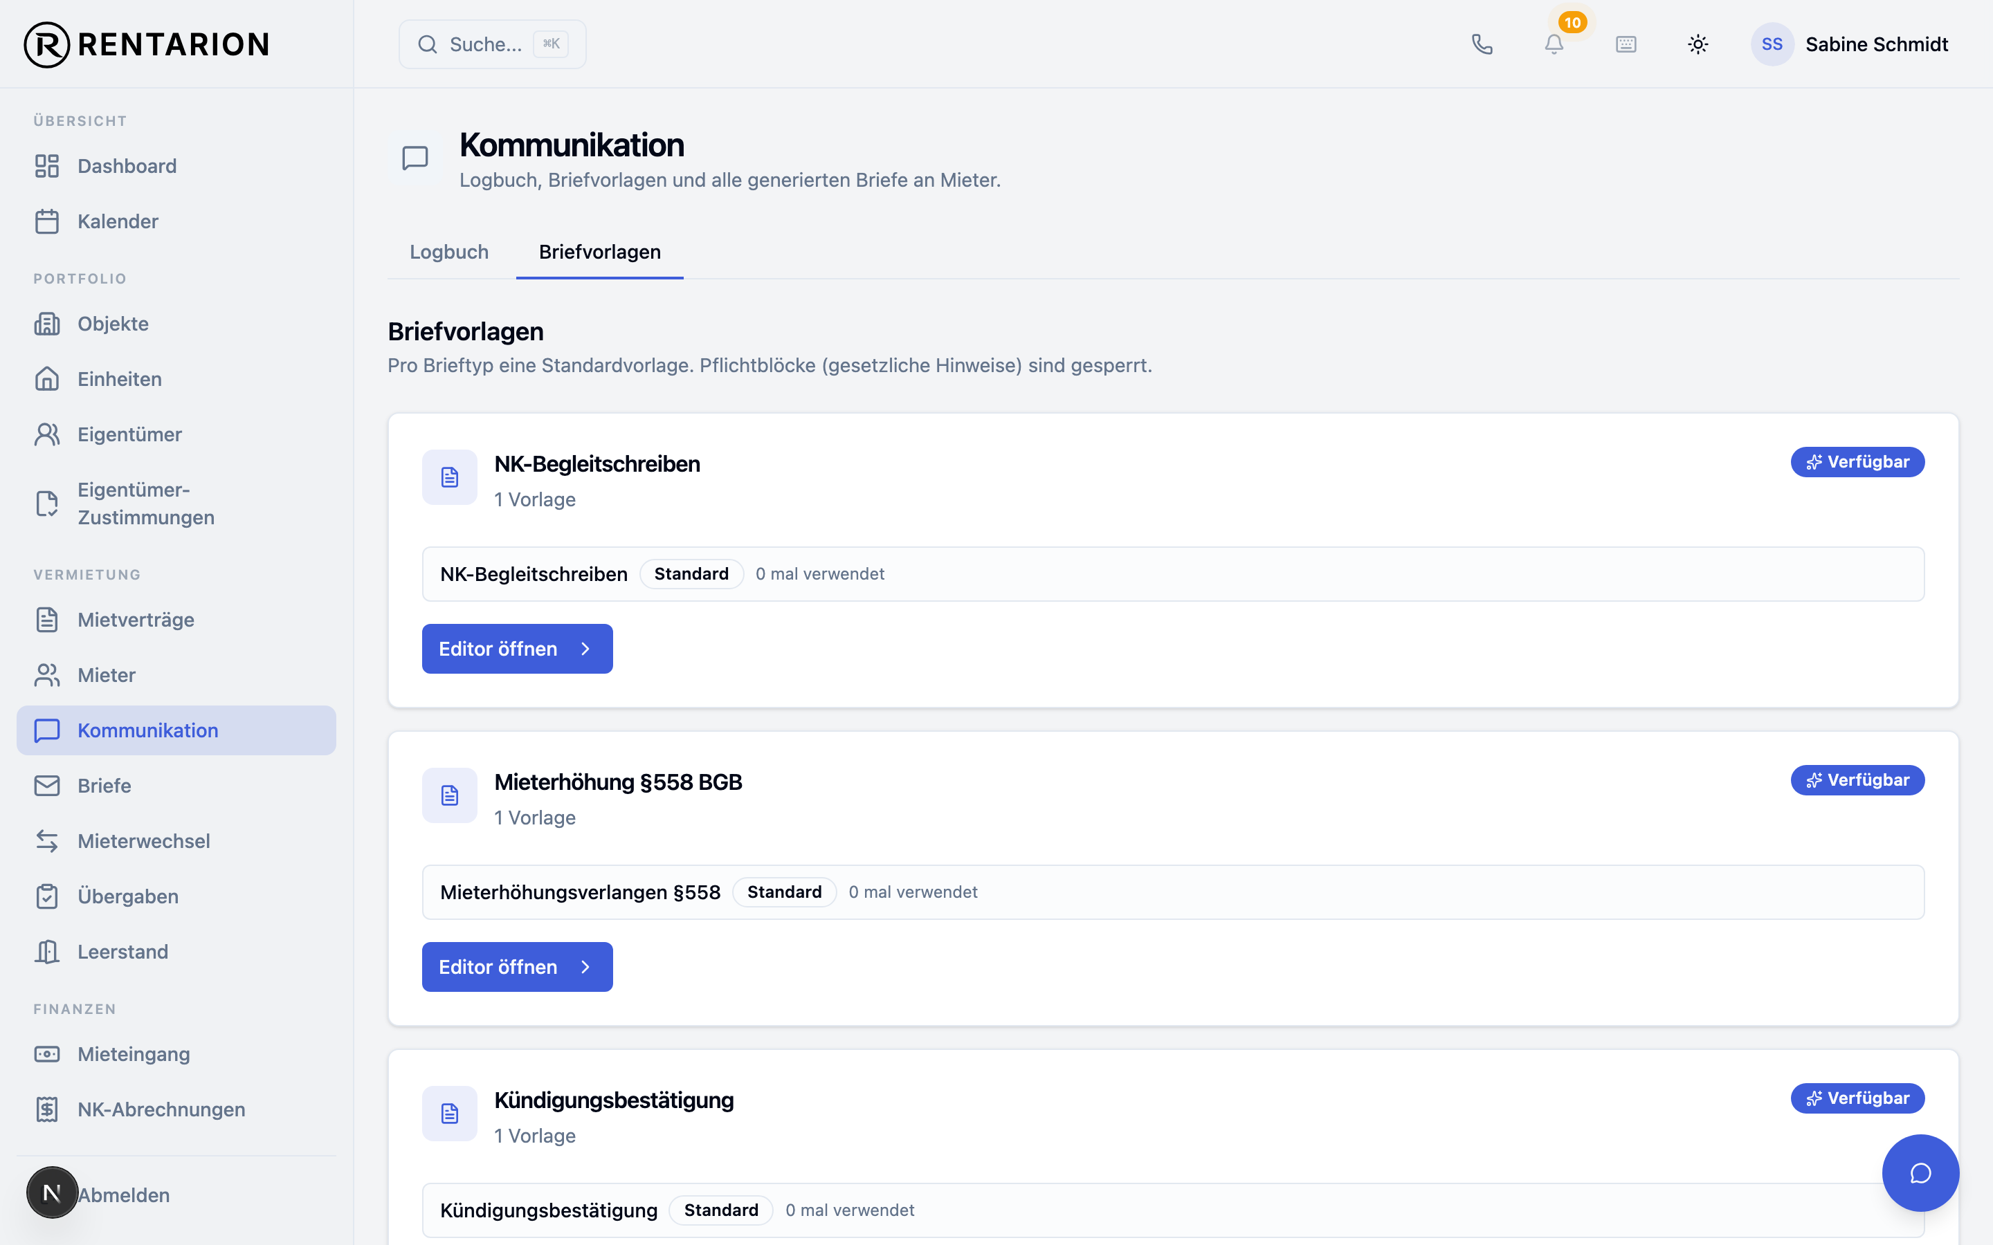Click '0 mal verwendet' on Kündigungsbestätigung row

(849, 1210)
